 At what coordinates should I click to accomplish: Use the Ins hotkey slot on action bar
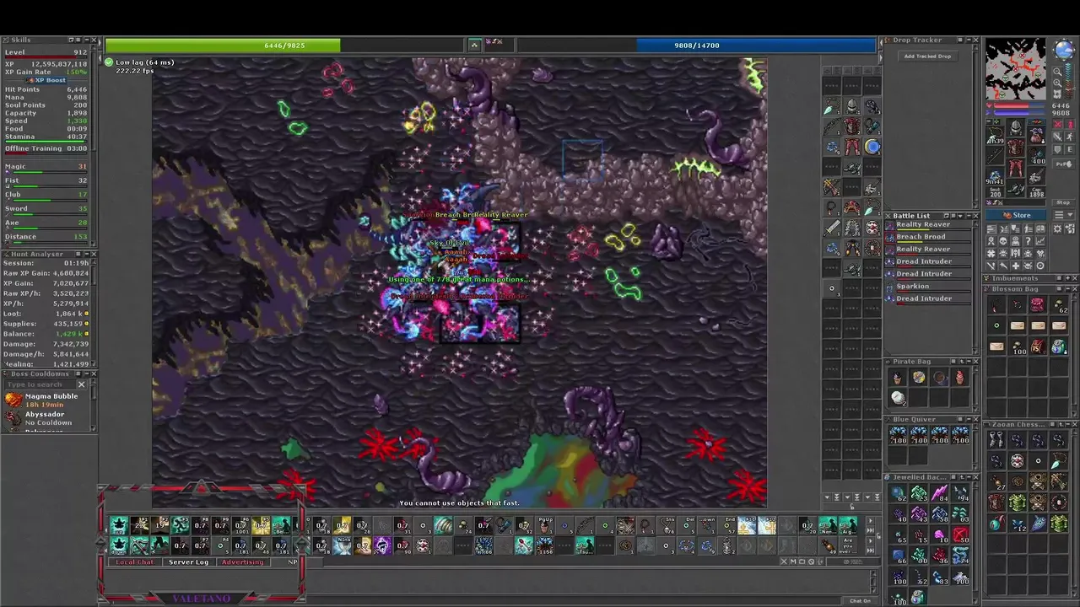[667, 525]
